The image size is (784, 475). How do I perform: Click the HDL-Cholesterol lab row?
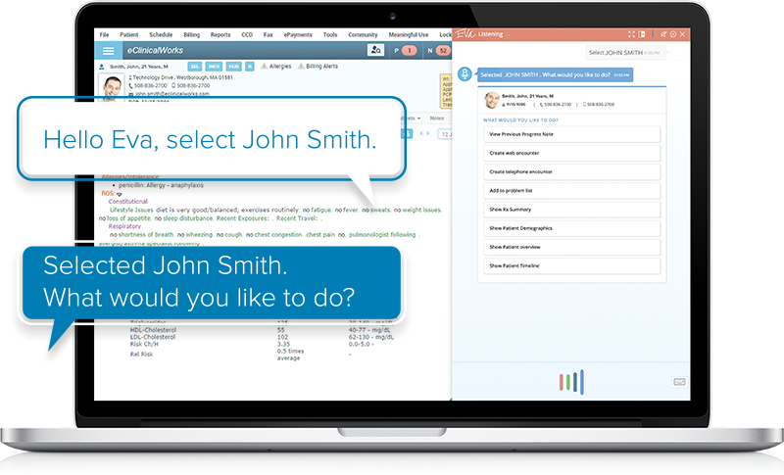[x=260, y=330]
